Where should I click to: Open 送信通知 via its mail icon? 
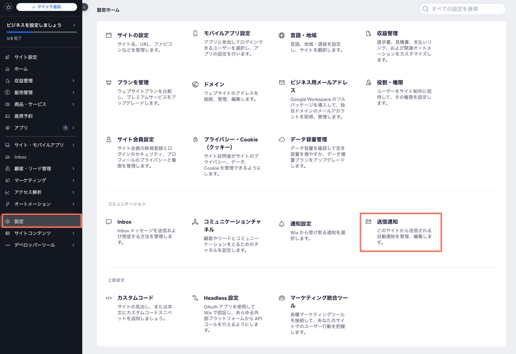[367, 221]
